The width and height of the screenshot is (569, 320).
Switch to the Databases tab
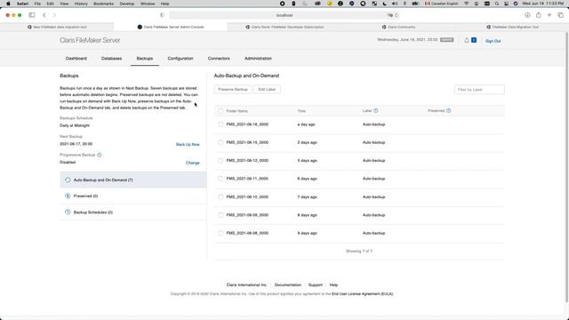point(111,59)
